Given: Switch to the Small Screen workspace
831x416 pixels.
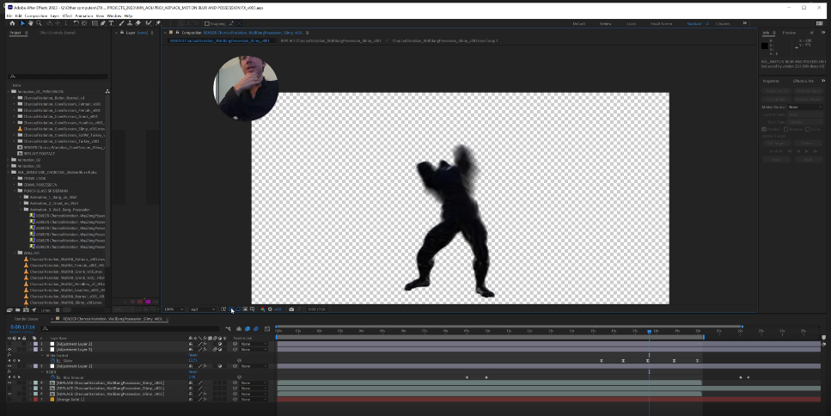Looking at the screenshot, I should point(661,24).
